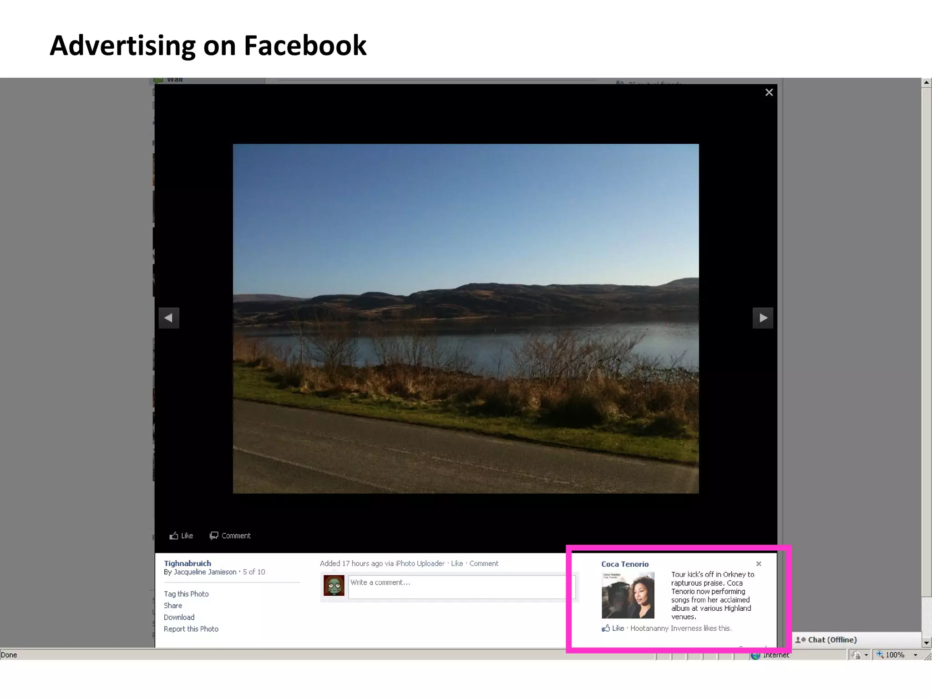Download the photo
932x699 pixels.
(x=179, y=617)
